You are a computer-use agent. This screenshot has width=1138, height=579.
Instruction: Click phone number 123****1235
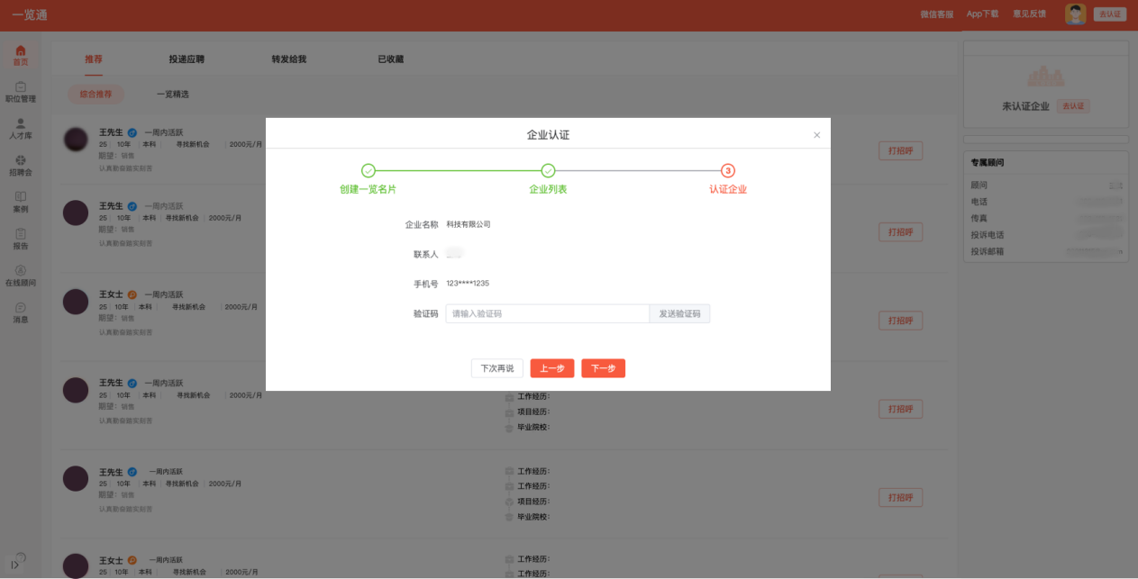click(x=468, y=284)
